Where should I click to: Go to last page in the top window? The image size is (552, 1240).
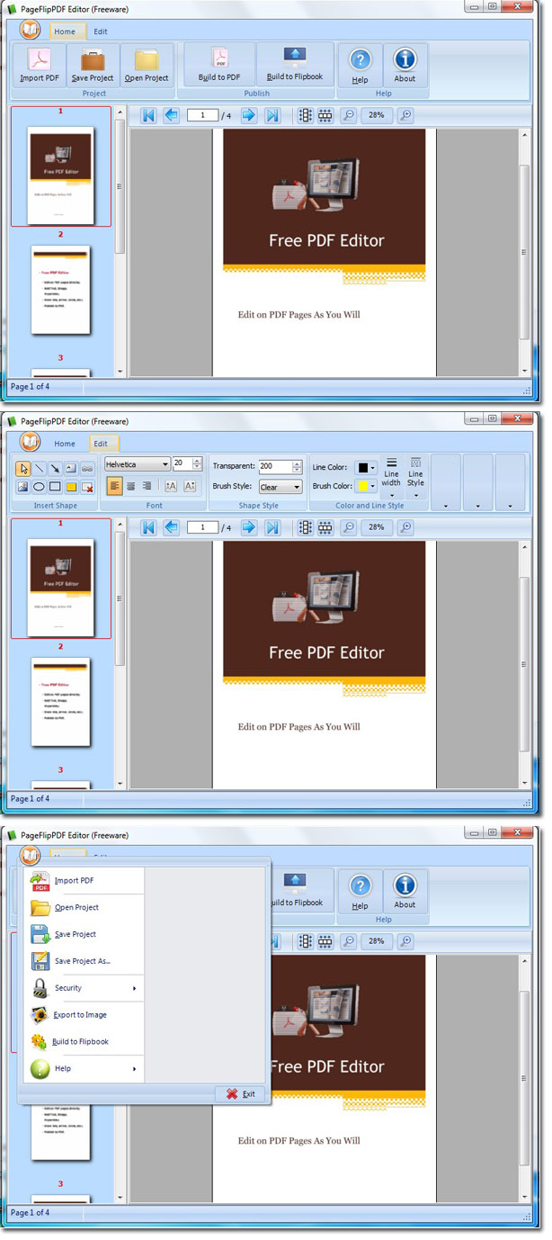pos(272,115)
